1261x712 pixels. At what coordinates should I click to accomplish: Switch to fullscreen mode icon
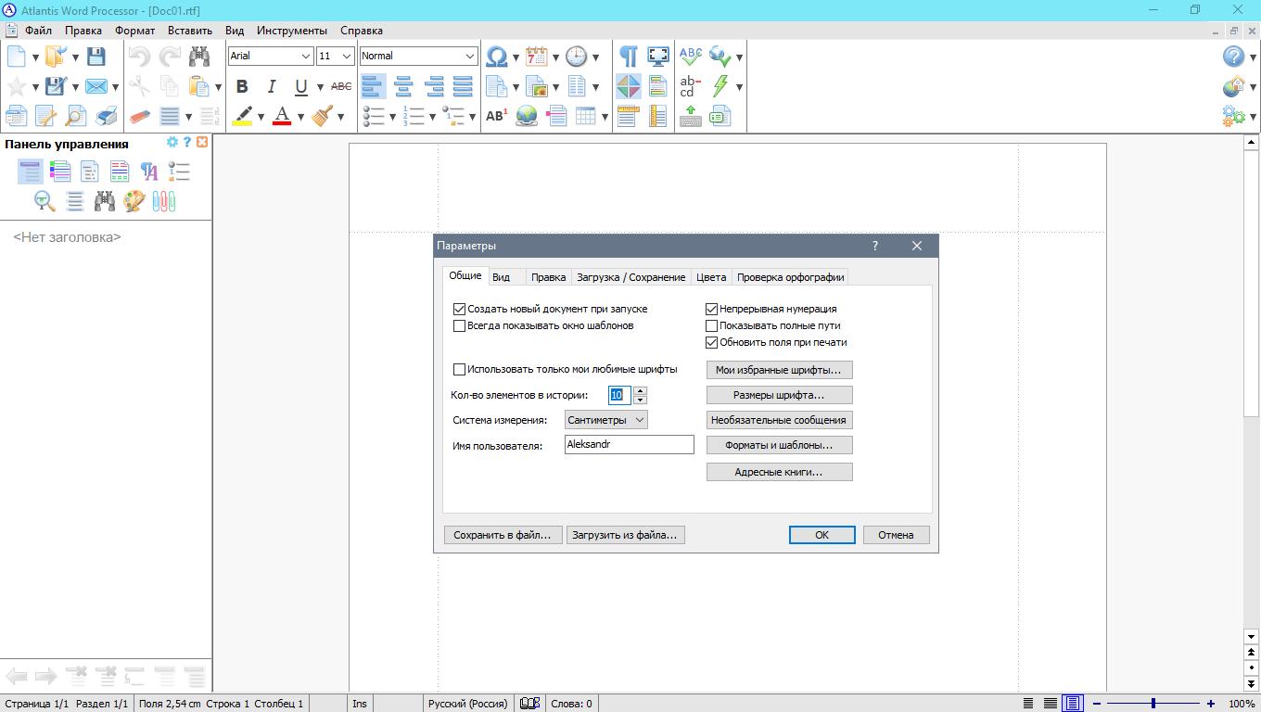coord(658,57)
